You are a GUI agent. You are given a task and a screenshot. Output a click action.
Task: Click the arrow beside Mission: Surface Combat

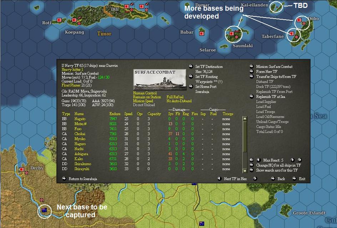tap(252, 66)
